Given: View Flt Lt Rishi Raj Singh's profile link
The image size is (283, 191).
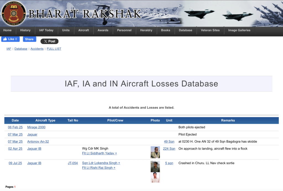Looking at the screenshot, I should click(x=99, y=168).
